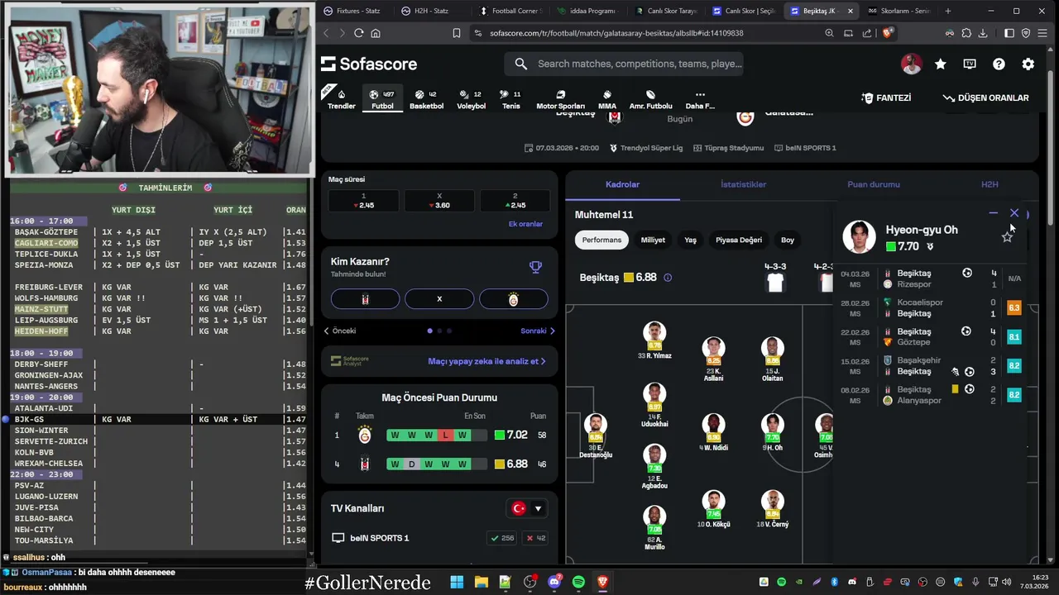Switch to H2H match tab

click(x=990, y=184)
